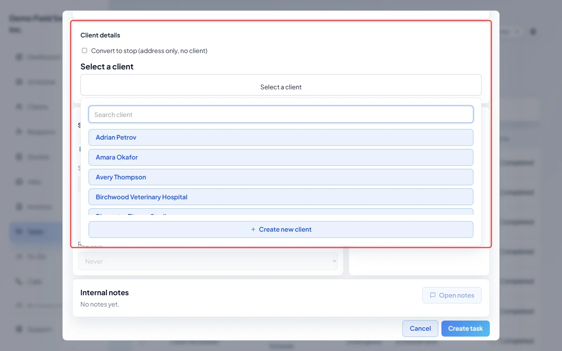Choose Birchwood Veterinary Hospital client

281,197
